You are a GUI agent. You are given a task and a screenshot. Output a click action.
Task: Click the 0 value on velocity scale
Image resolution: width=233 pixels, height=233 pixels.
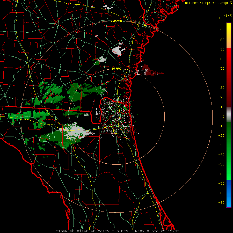click(223, 116)
